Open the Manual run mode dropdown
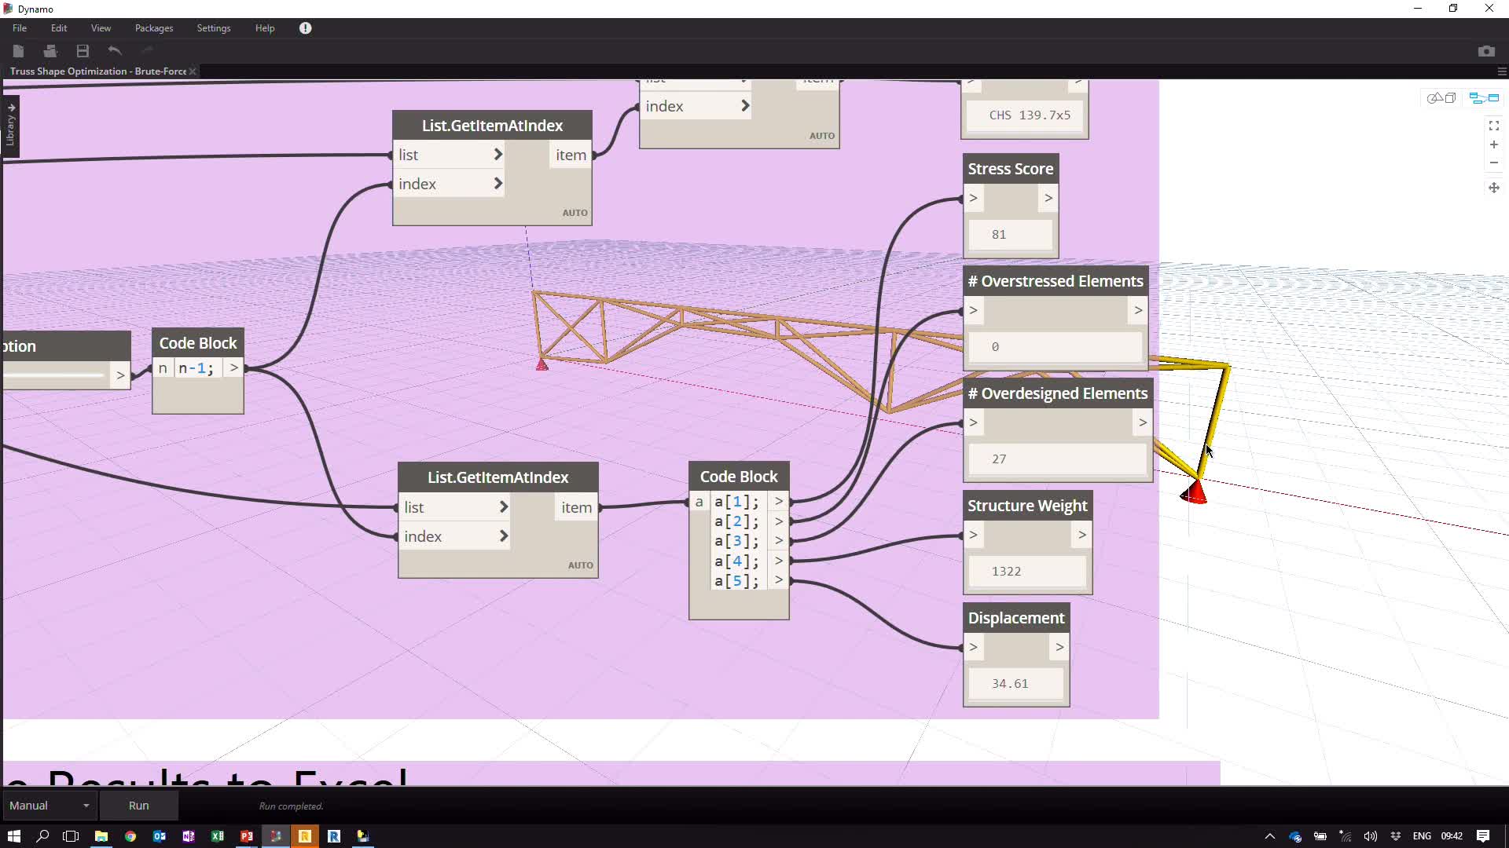1509x848 pixels. pos(49,806)
